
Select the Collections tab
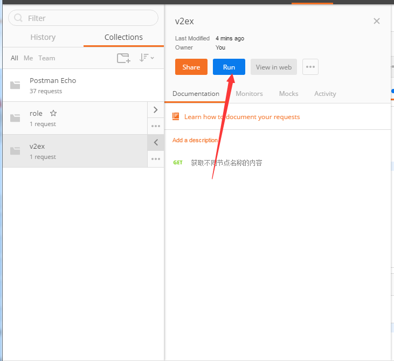(123, 37)
